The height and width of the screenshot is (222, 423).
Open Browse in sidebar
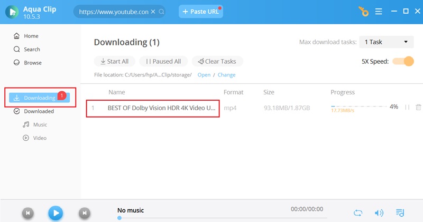tap(27, 63)
